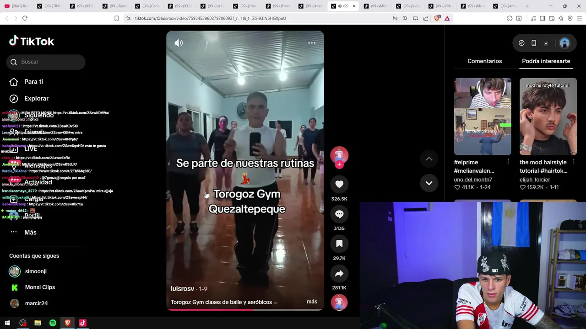Seek on the video progress bar
This screenshot has height=329, width=586.
click(245, 310)
